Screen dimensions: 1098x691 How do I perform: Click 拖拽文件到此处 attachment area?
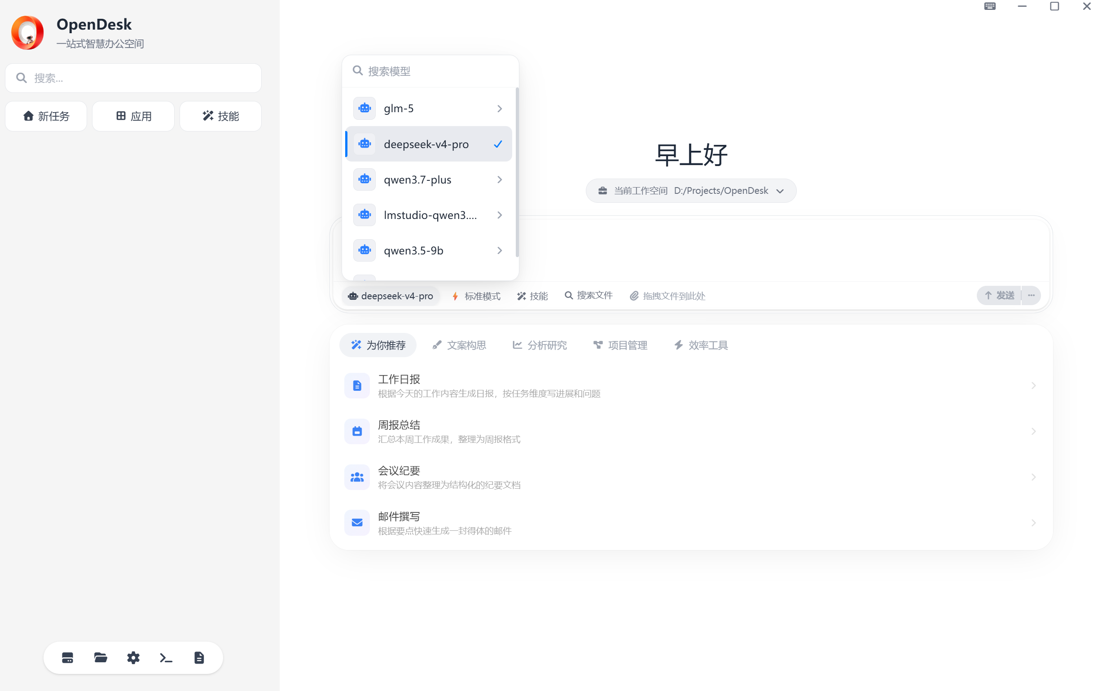(668, 296)
